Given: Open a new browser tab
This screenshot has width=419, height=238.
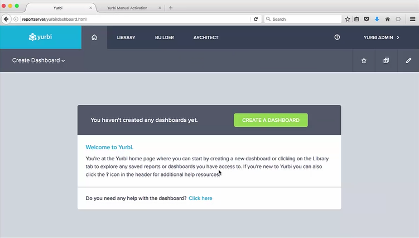Looking at the screenshot, I should coord(171,8).
